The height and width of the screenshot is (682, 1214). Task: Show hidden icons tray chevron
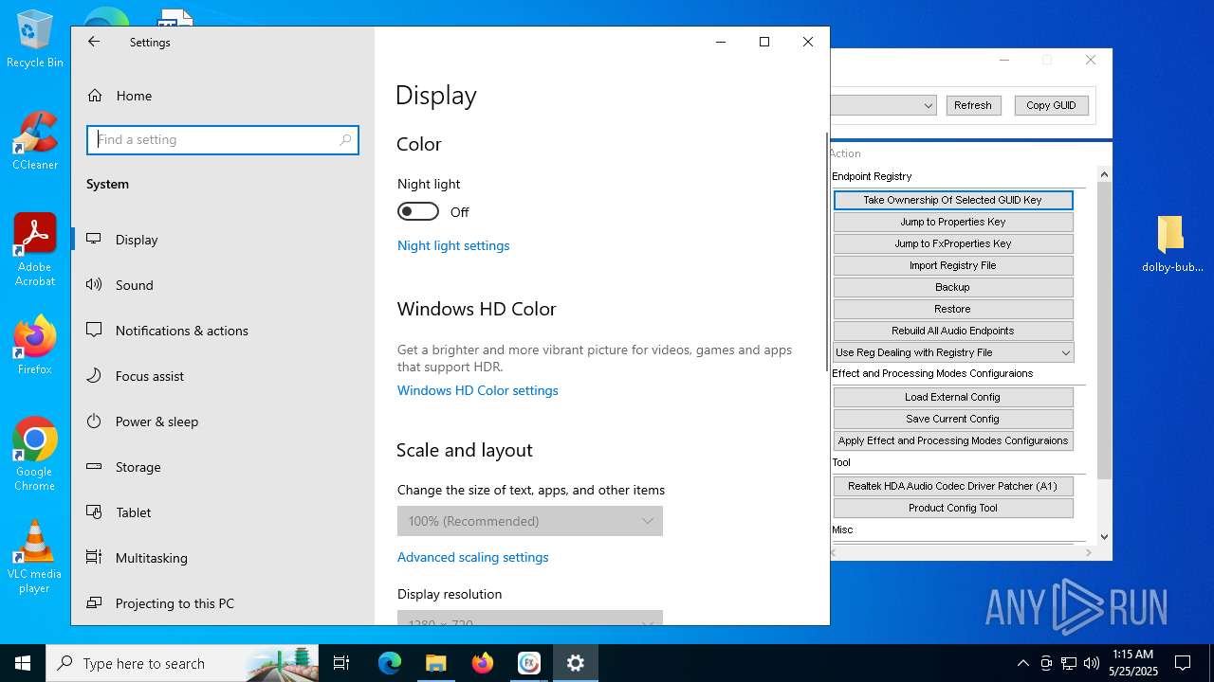tap(1022, 663)
